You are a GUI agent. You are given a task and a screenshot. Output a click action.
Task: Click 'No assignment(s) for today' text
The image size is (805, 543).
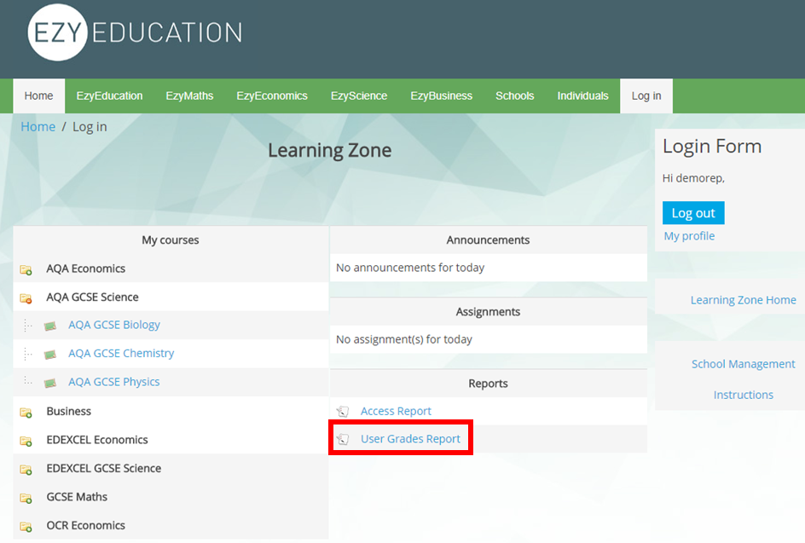click(x=404, y=339)
